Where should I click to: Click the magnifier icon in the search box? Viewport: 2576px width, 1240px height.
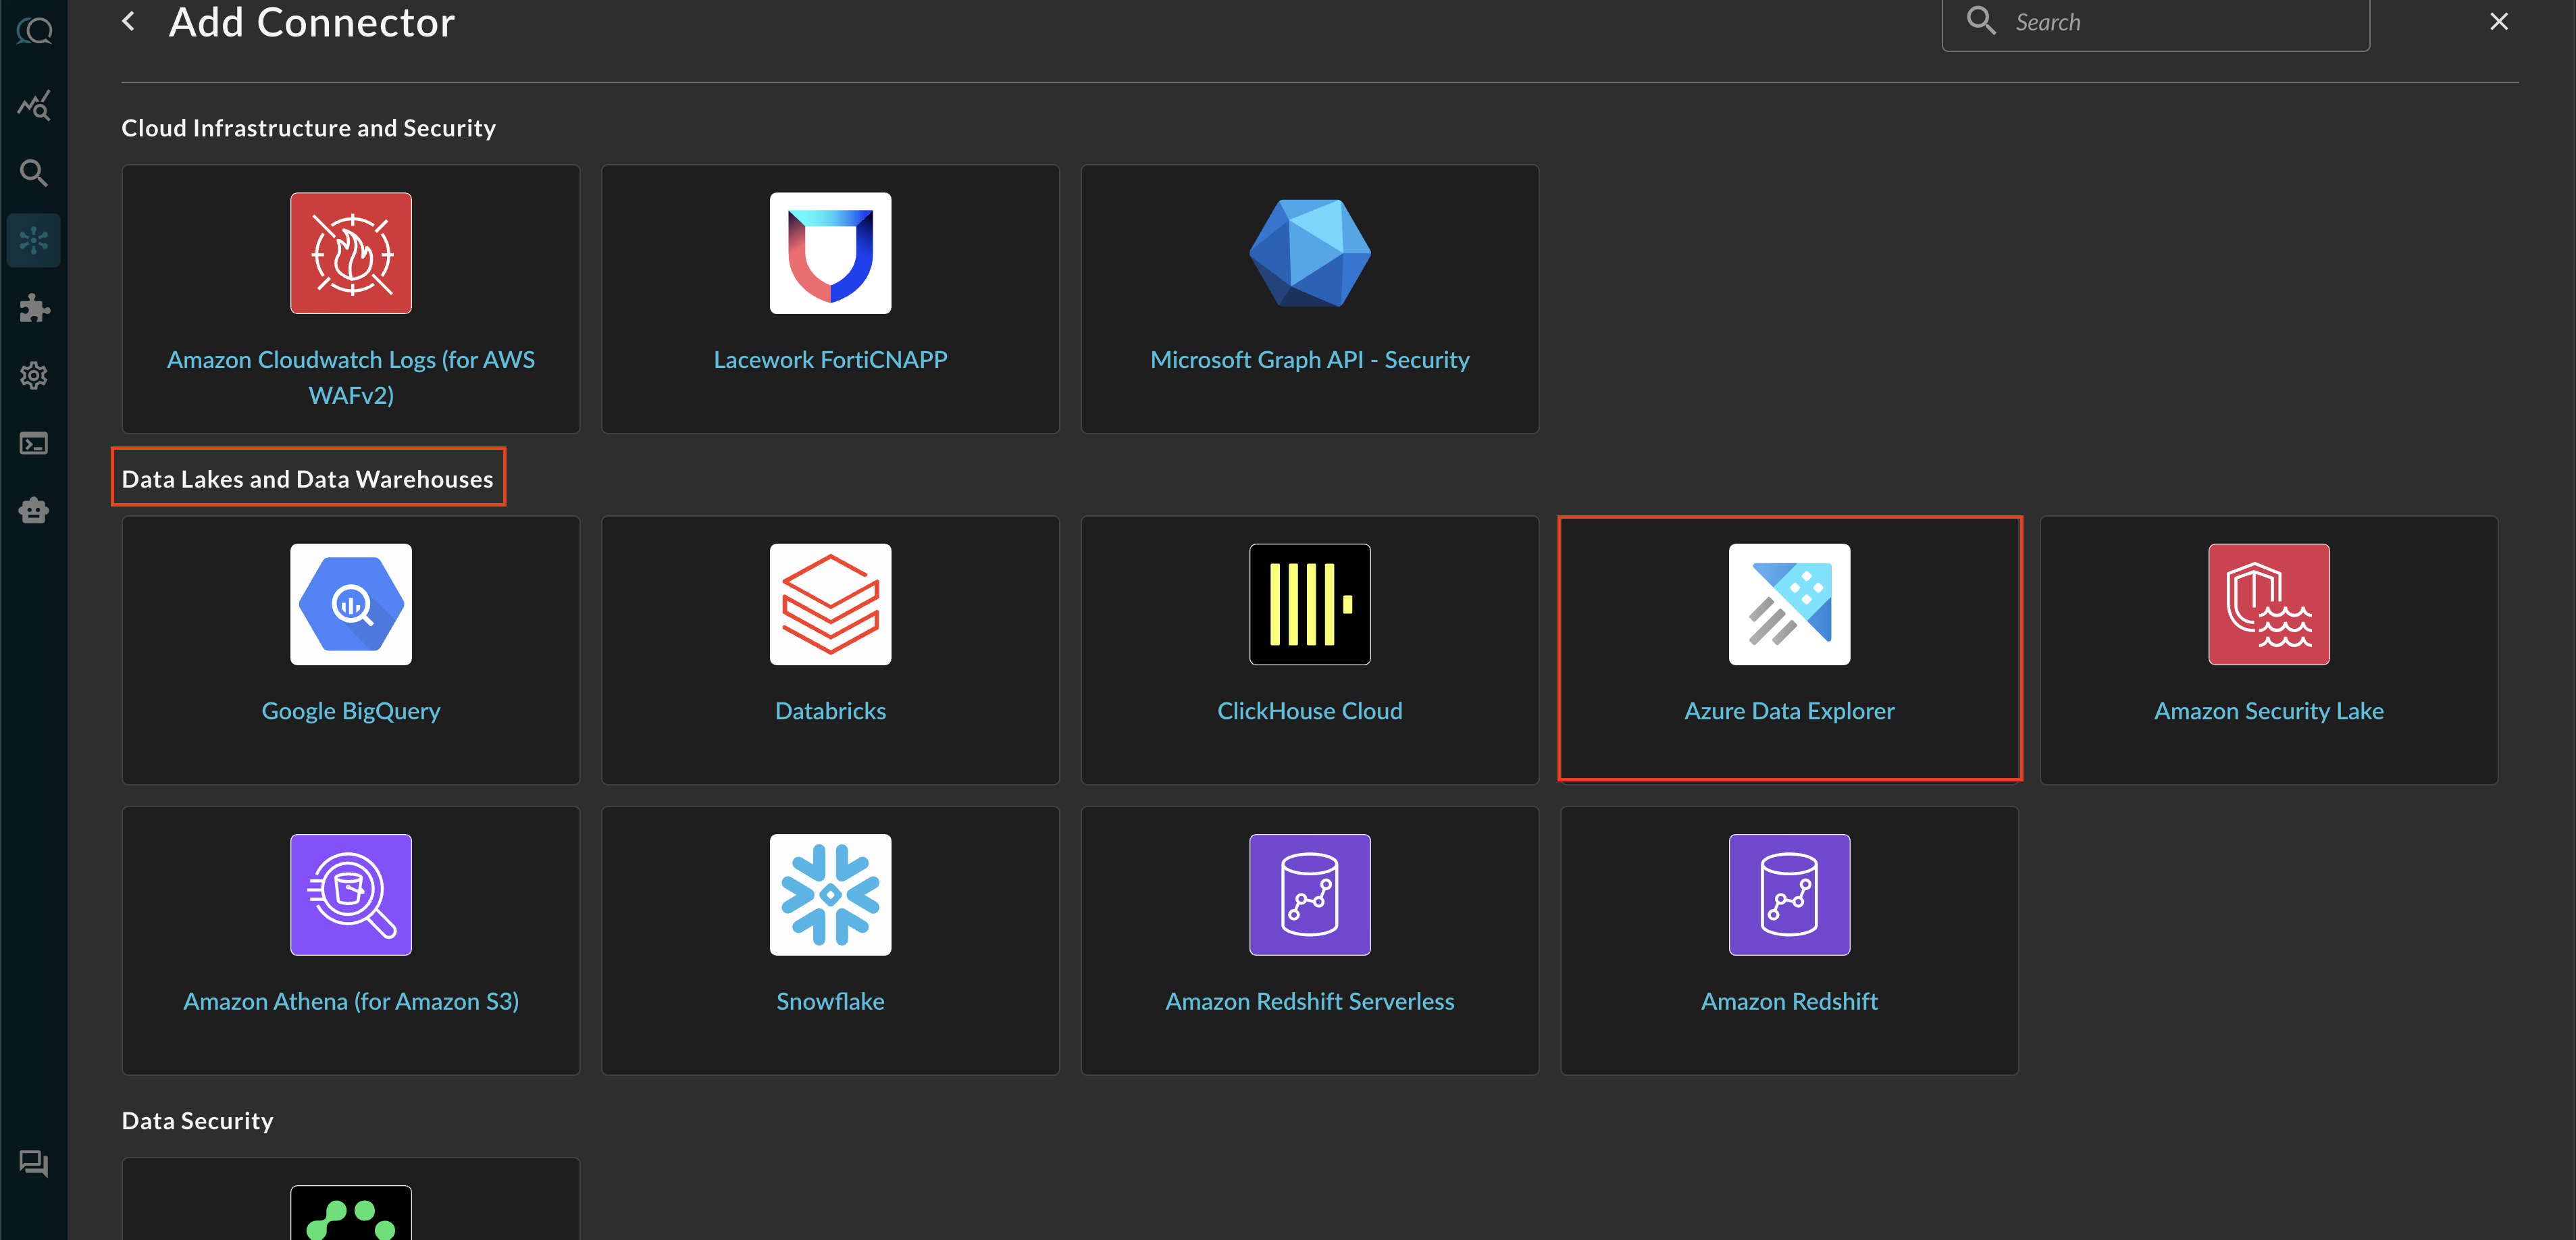[1980, 21]
